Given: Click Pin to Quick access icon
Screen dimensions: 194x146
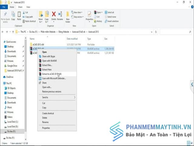Looking at the screenshot, I should tap(5, 14).
